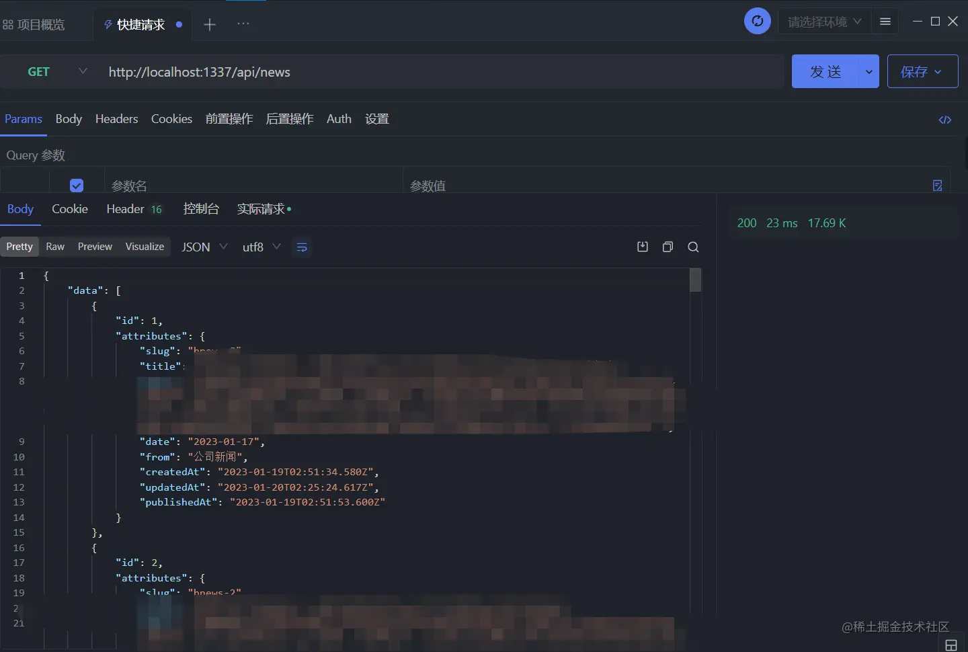Click the bulk edit icon in Query params row
This screenshot has height=652, width=968.
pyautogui.click(x=937, y=186)
